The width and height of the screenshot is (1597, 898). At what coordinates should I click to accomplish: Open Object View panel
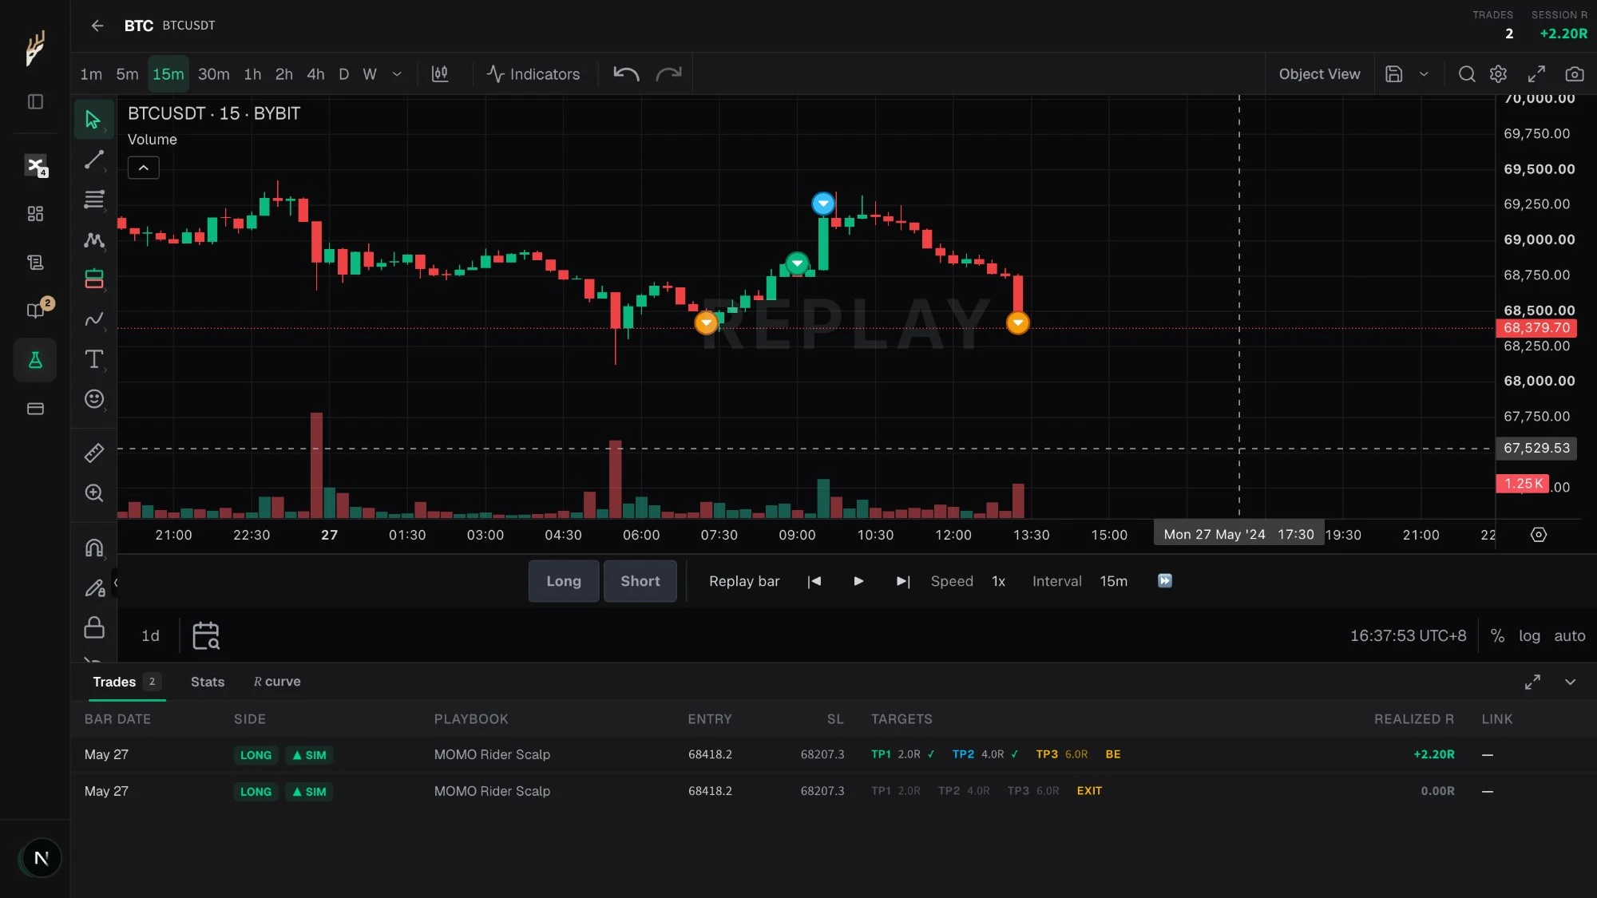1319,74
